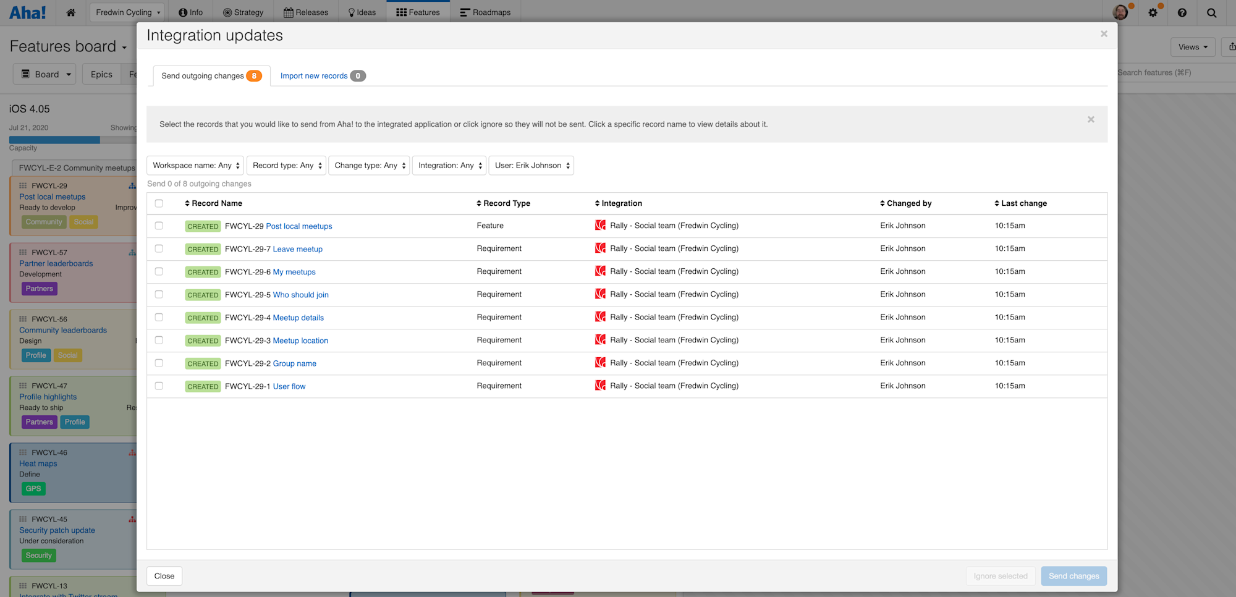This screenshot has height=597, width=1236.
Task: Check the FWCYL-29-1 User flow checkbox
Action: [159, 386]
